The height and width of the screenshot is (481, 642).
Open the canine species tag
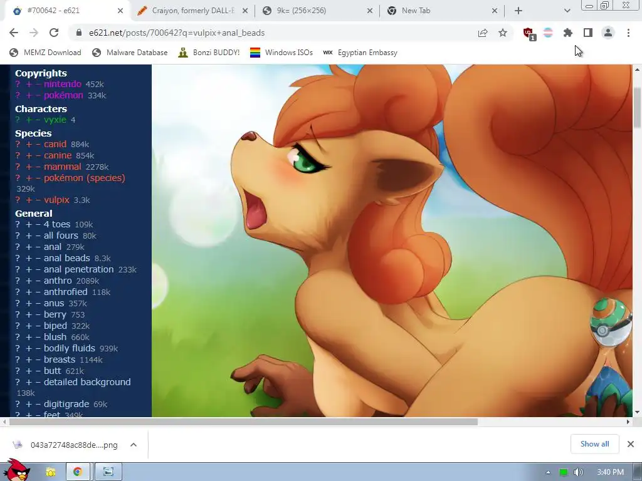pos(58,155)
